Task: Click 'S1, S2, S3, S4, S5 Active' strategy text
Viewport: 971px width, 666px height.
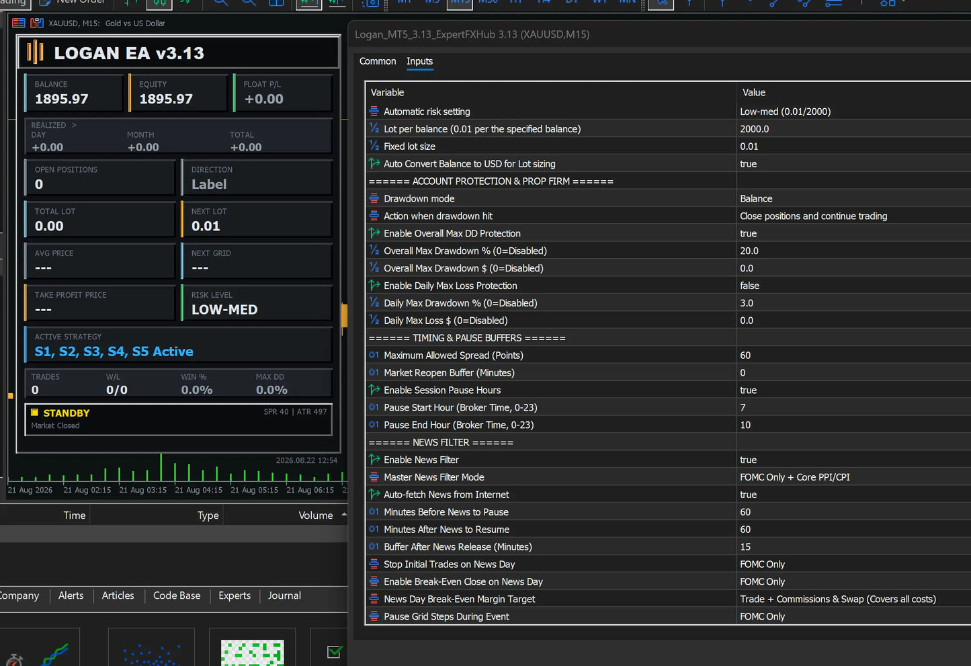Action: click(114, 351)
